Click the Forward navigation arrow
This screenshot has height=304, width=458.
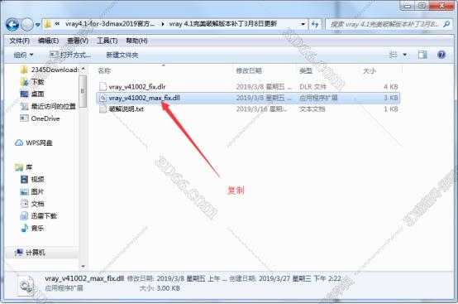(x=27, y=25)
